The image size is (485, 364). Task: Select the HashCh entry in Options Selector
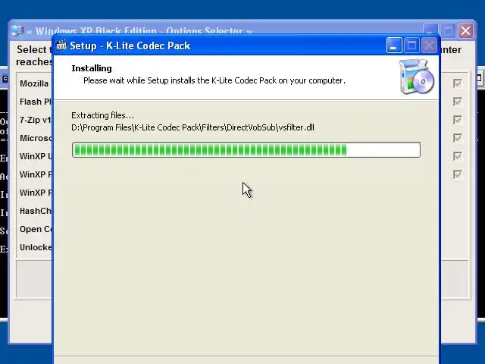[36, 211]
